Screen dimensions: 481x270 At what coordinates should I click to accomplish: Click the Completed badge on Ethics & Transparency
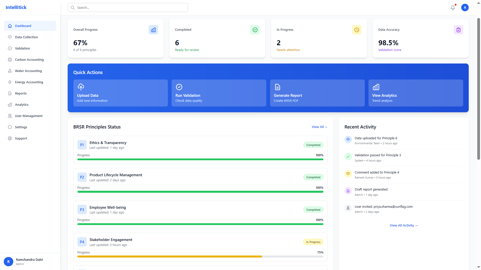tap(313, 145)
